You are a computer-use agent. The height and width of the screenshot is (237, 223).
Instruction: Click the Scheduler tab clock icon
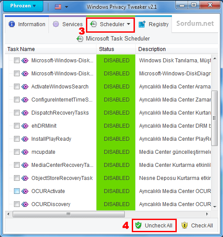pos(93,24)
